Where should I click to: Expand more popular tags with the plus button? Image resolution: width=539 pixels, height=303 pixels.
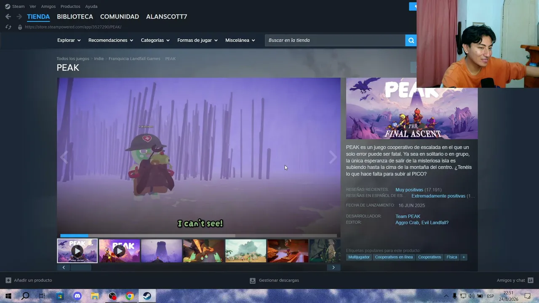(464, 257)
